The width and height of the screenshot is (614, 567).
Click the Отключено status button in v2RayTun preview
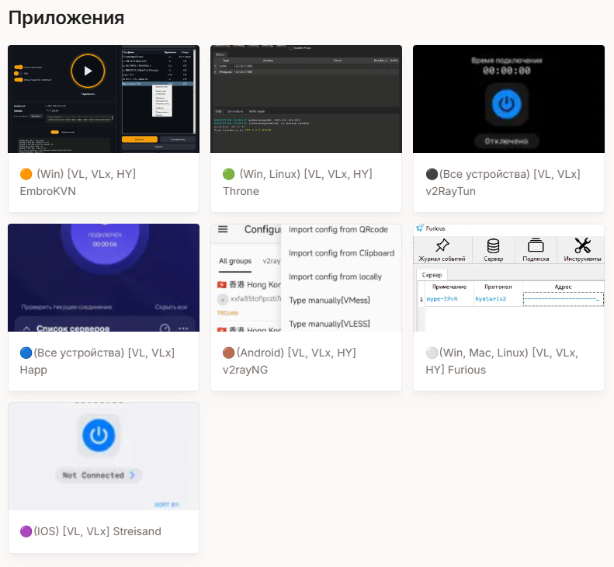pyautogui.click(x=508, y=141)
